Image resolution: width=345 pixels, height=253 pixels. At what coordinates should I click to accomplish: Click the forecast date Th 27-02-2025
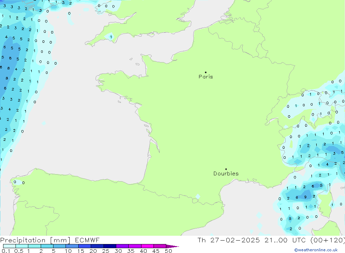point(228,240)
